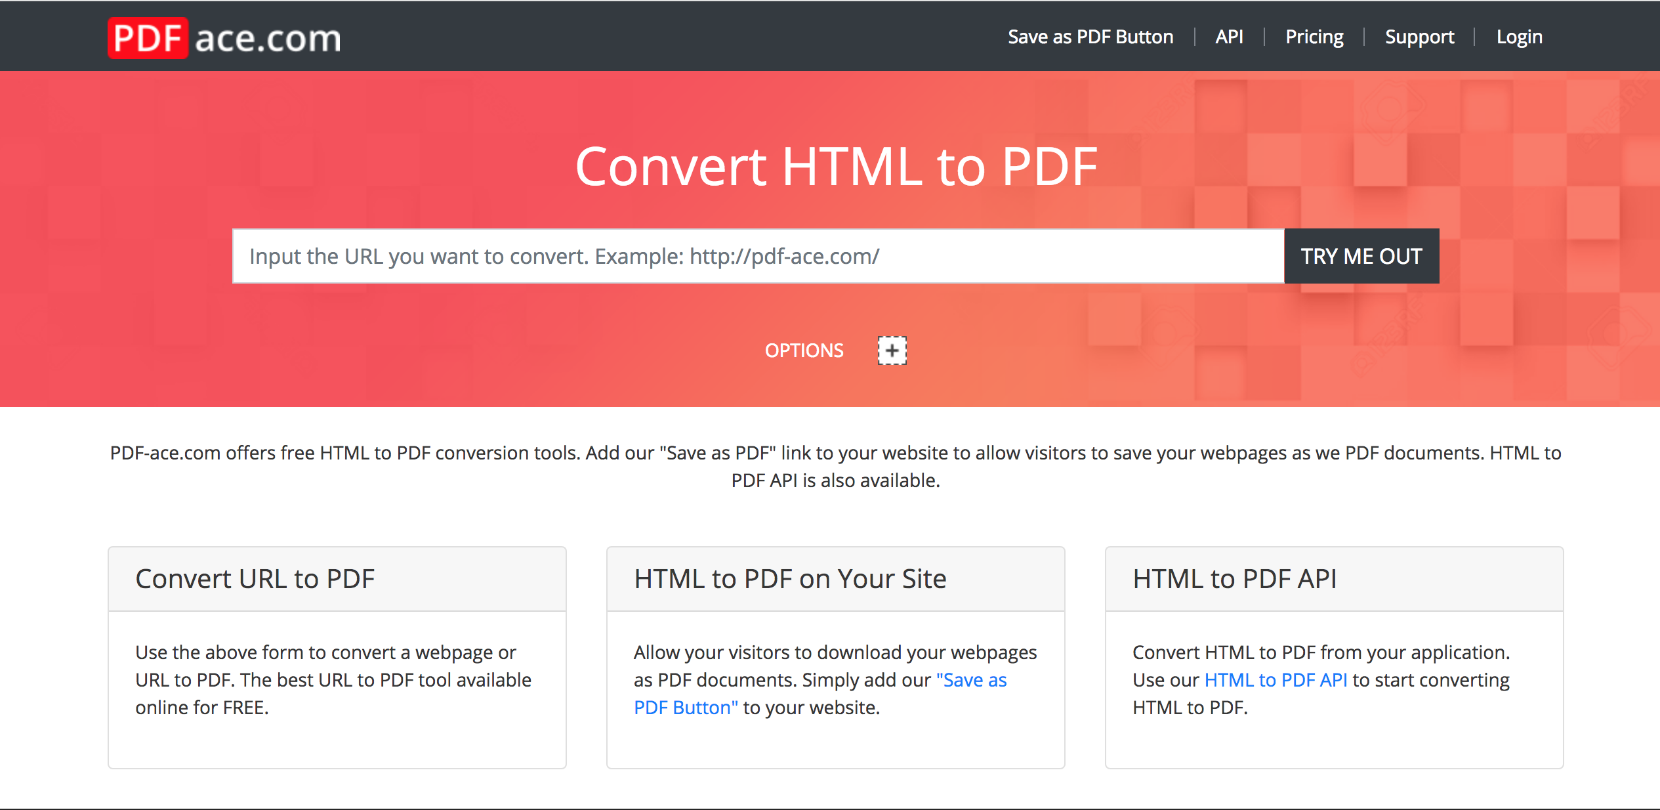Click the HTML to PDF API card description

click(x=1320, y=652)
